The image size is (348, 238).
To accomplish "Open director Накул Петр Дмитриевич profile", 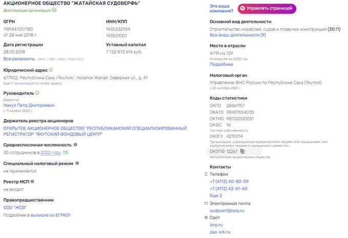I will coord(29,105).
